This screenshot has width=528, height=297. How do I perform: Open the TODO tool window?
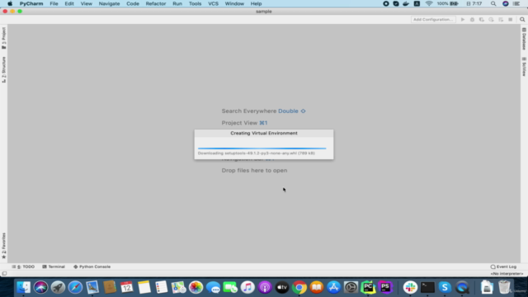[24, 266]
